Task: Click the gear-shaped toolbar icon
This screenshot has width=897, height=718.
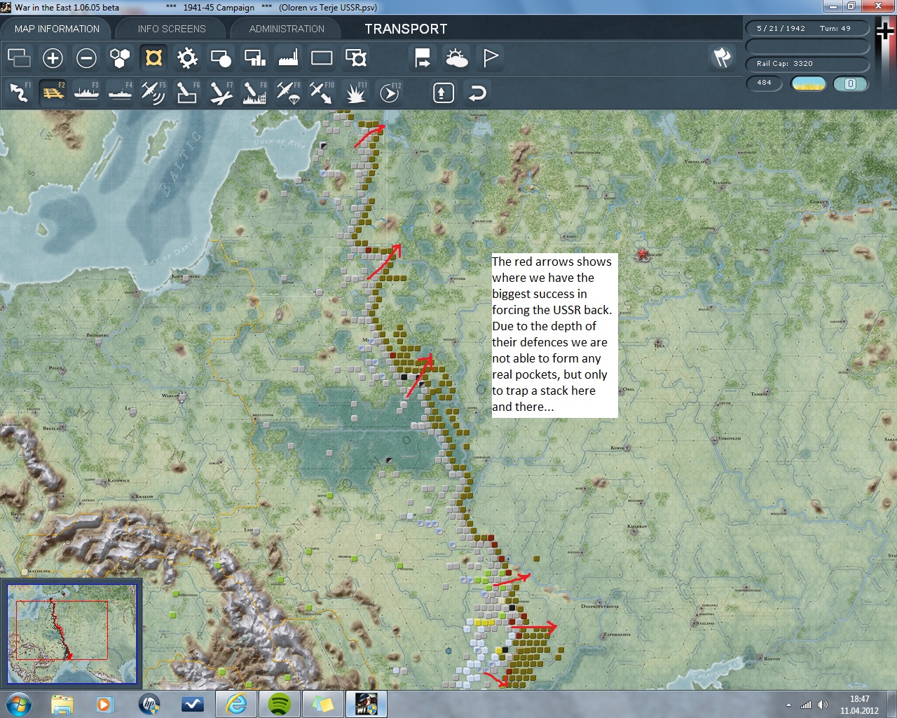Action: 187,57
